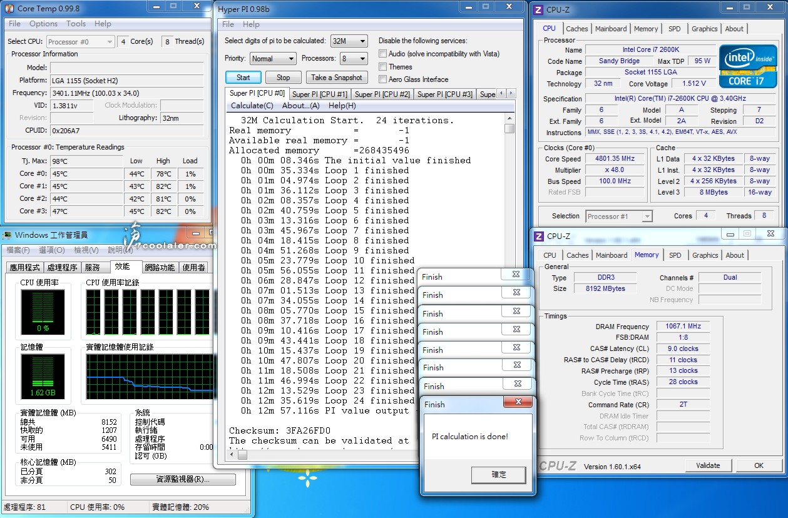The image size is (788, 518).
Task: Open Task Manager's 選項(O) menu
Action: [51, 250]
